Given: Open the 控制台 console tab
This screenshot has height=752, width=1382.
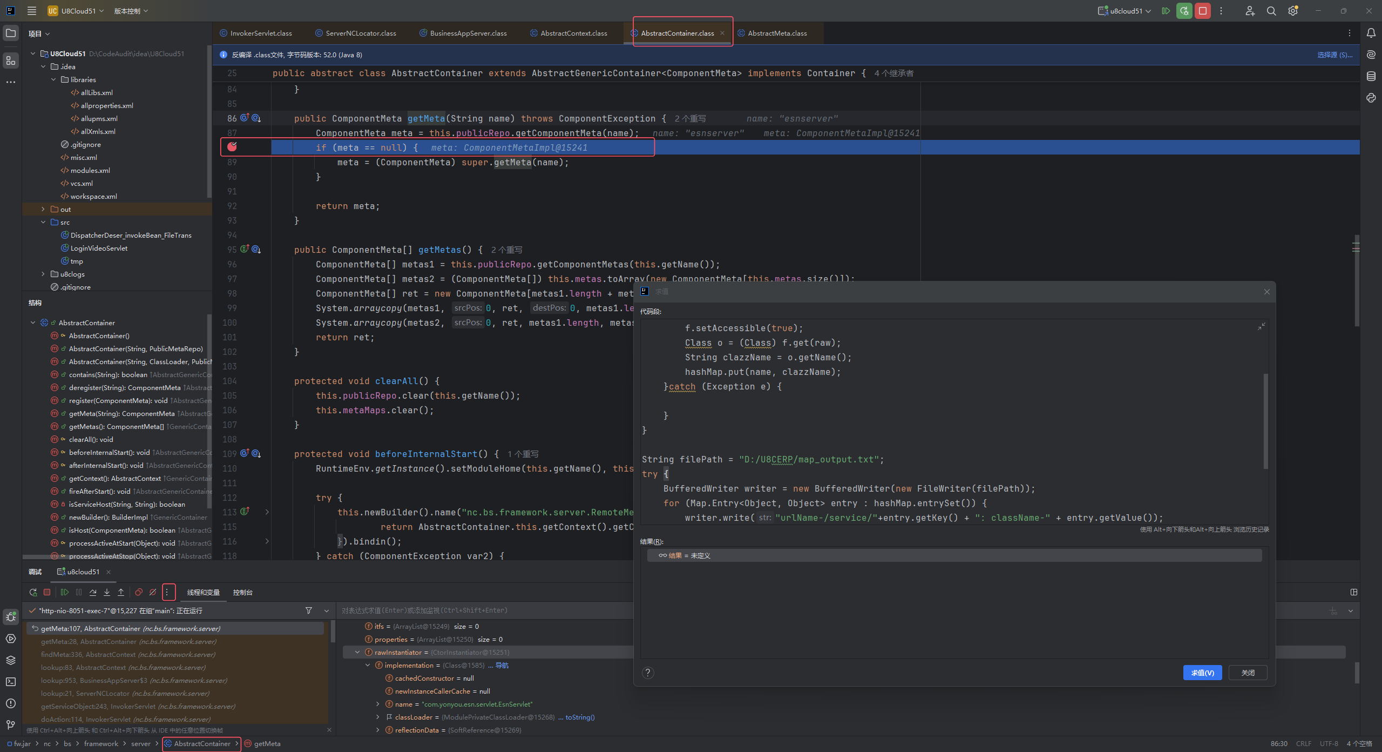Looking at the screenshot, I should pos(242,592).
